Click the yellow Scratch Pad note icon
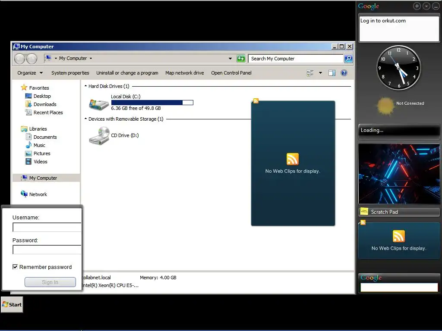Image resolution: width=442 pixels, height=331 pixels. tap(364, 211)
